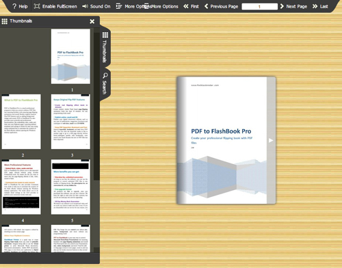Screen dimensions: 342x268
Task: Choose page 4 thumbnail
Action: pos(21,187)
